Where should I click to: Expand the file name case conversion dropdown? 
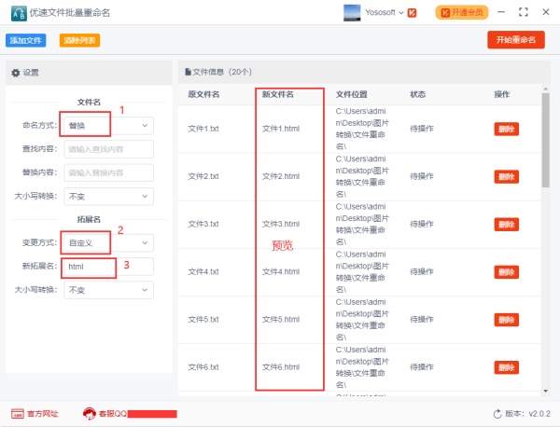pyautogui.click(x=108, y=197)
